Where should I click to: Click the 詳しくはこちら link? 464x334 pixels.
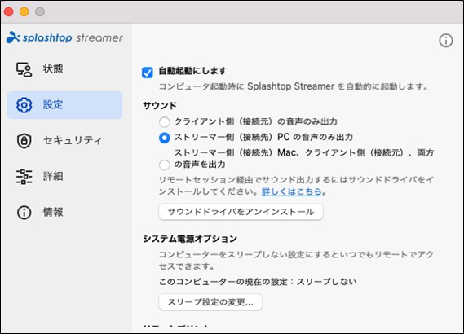coord(291,191)
